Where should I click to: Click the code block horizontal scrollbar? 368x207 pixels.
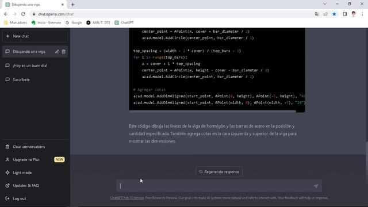[212, 112]
